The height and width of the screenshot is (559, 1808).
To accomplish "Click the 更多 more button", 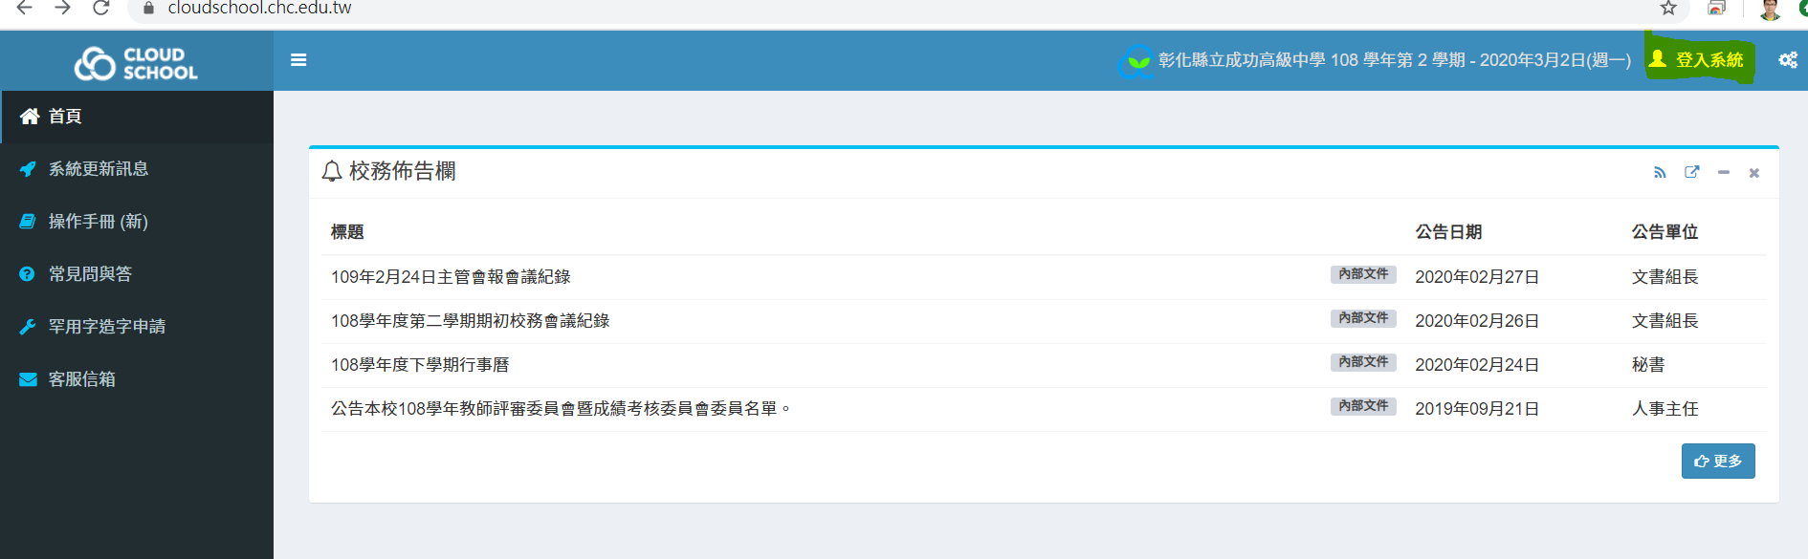I will (1718, 462).
